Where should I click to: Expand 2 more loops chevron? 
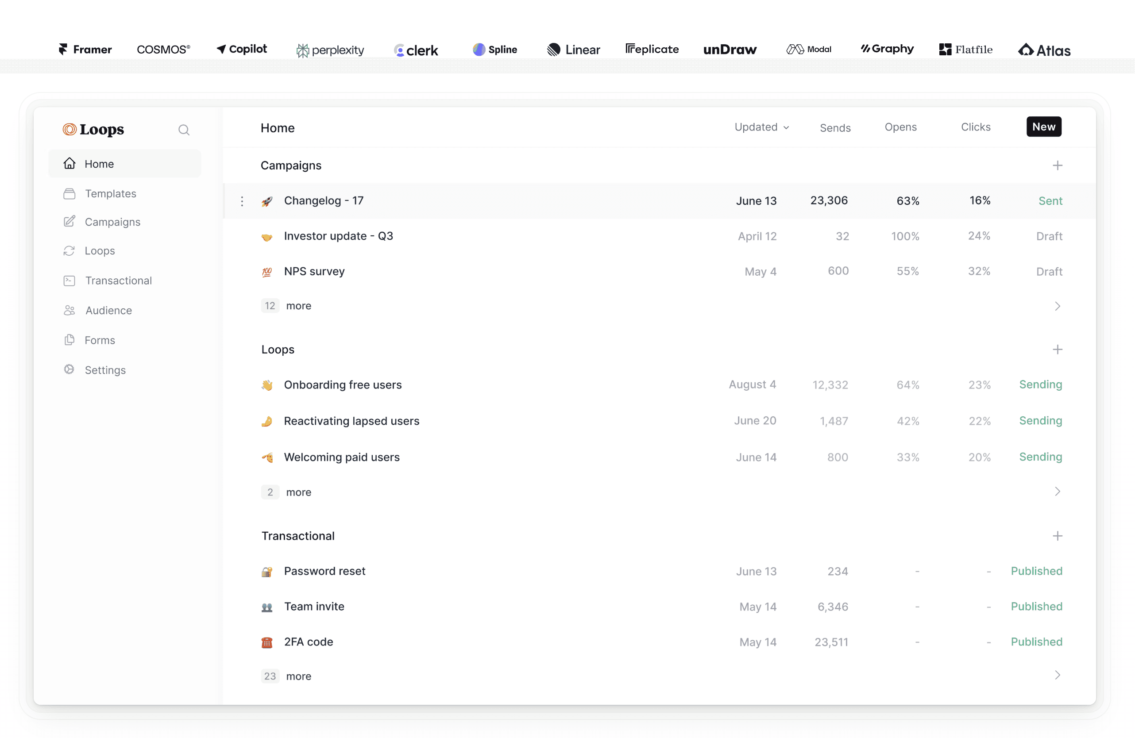(x=1057, y=492)
